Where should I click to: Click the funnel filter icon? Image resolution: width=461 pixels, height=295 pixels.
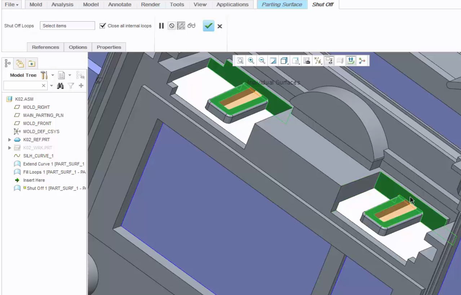click(x=71, y=85)
